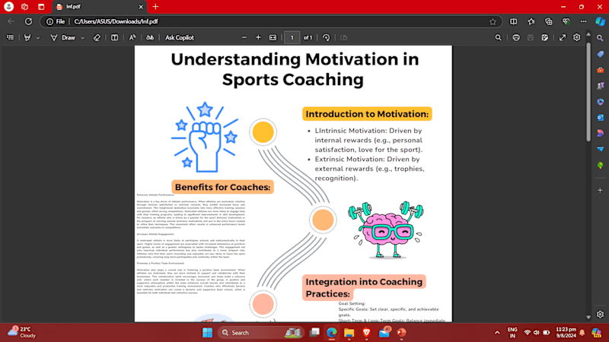609x342 pixels.
Task: Open Tab actions menu
Action: (41, 7)
